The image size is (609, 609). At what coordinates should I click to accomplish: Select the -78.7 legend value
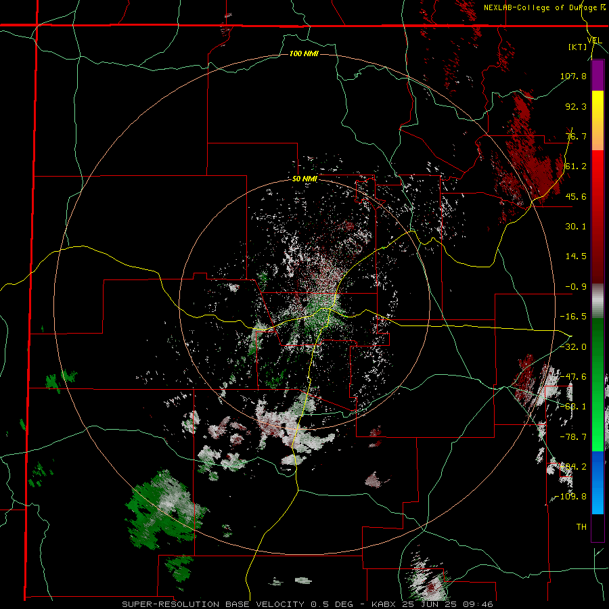pyautogui.click(x=573, y=437)
